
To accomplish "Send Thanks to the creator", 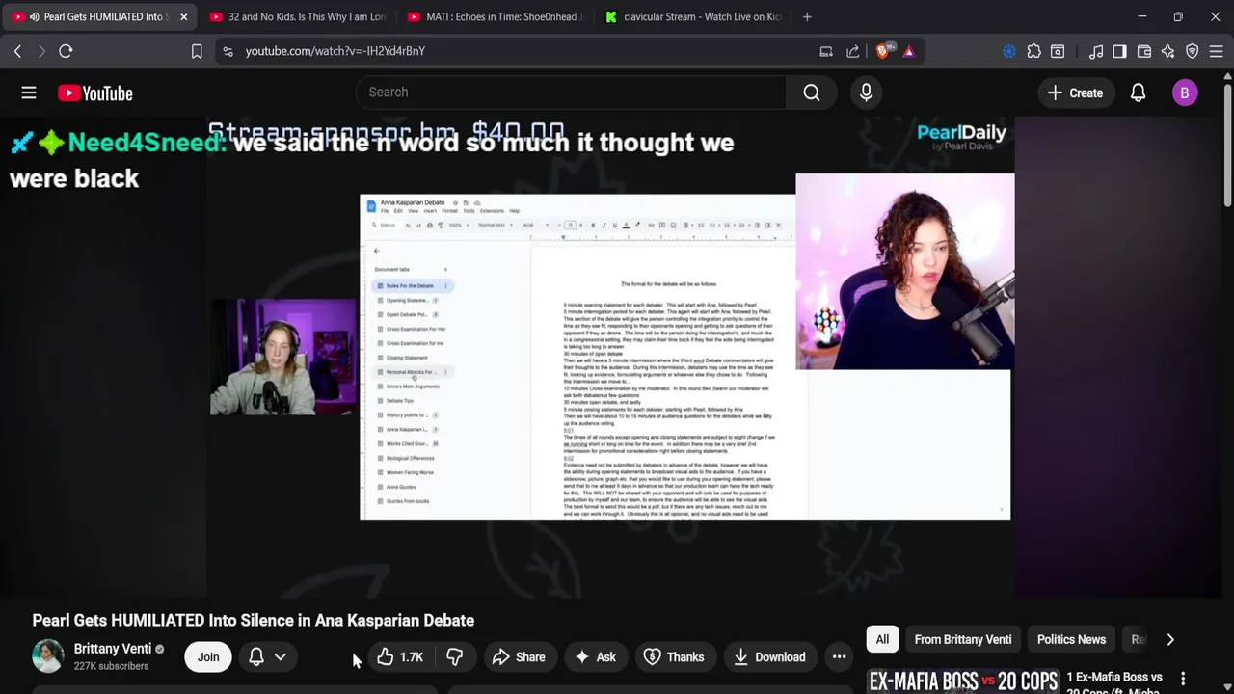I will (674, 657).
